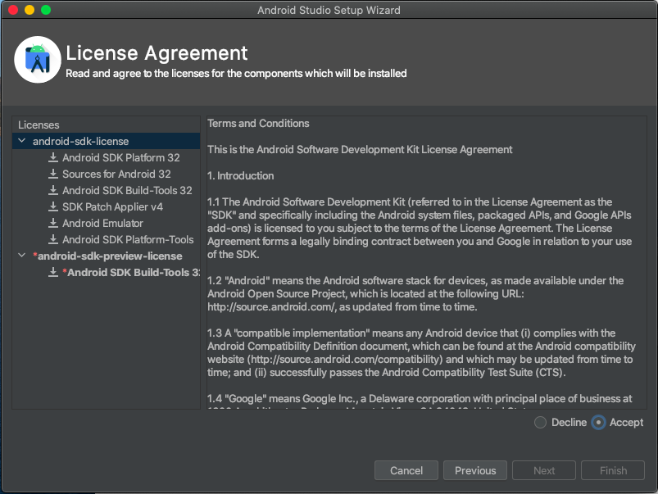Click the License Agreement title

pos(157,53)
